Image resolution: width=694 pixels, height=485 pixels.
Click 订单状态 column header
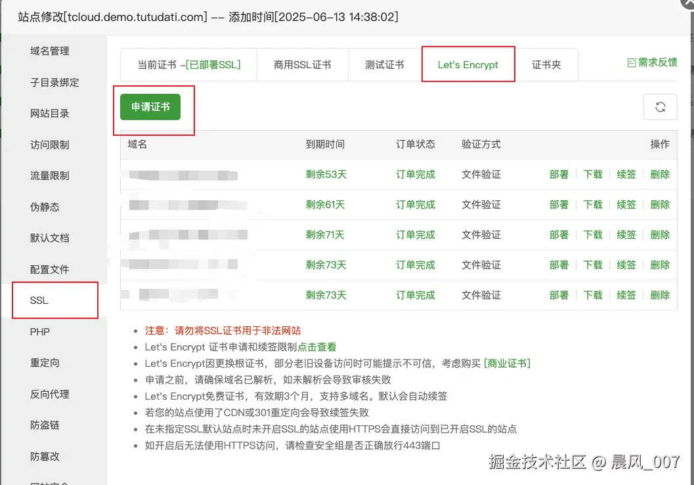(416, 144)
